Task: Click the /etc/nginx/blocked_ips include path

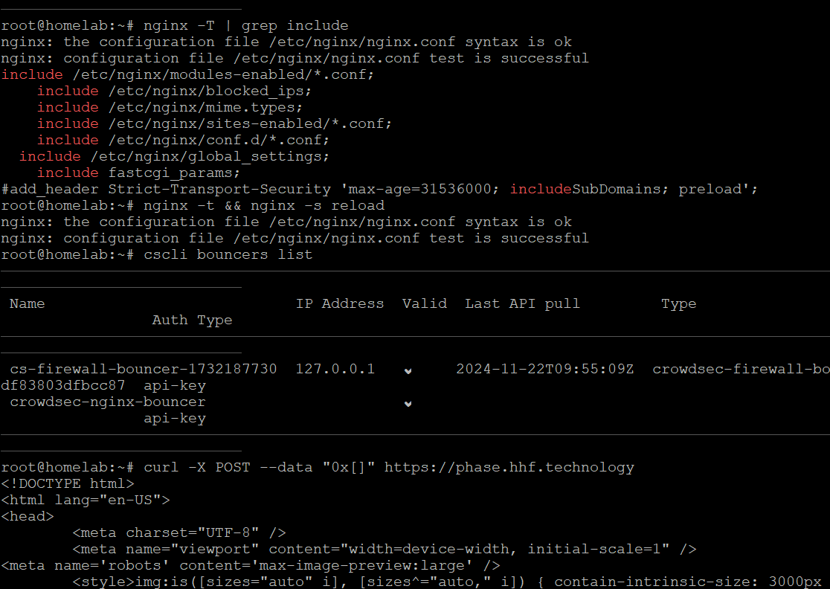Action: [x=210, y=91]
